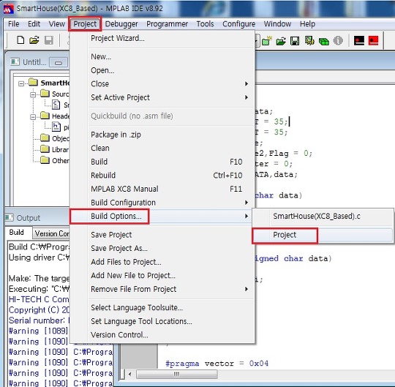Open the Programmer menu
The width and height of the screenshot is (395, 387).
click(168, 24)
